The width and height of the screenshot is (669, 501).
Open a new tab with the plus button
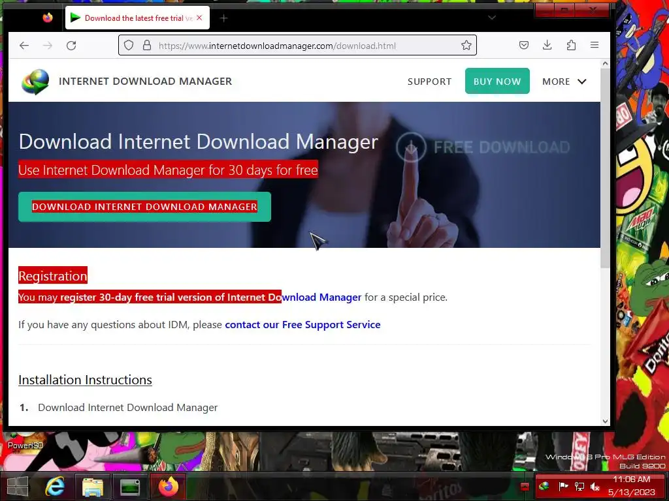click(x=223, y=18)
